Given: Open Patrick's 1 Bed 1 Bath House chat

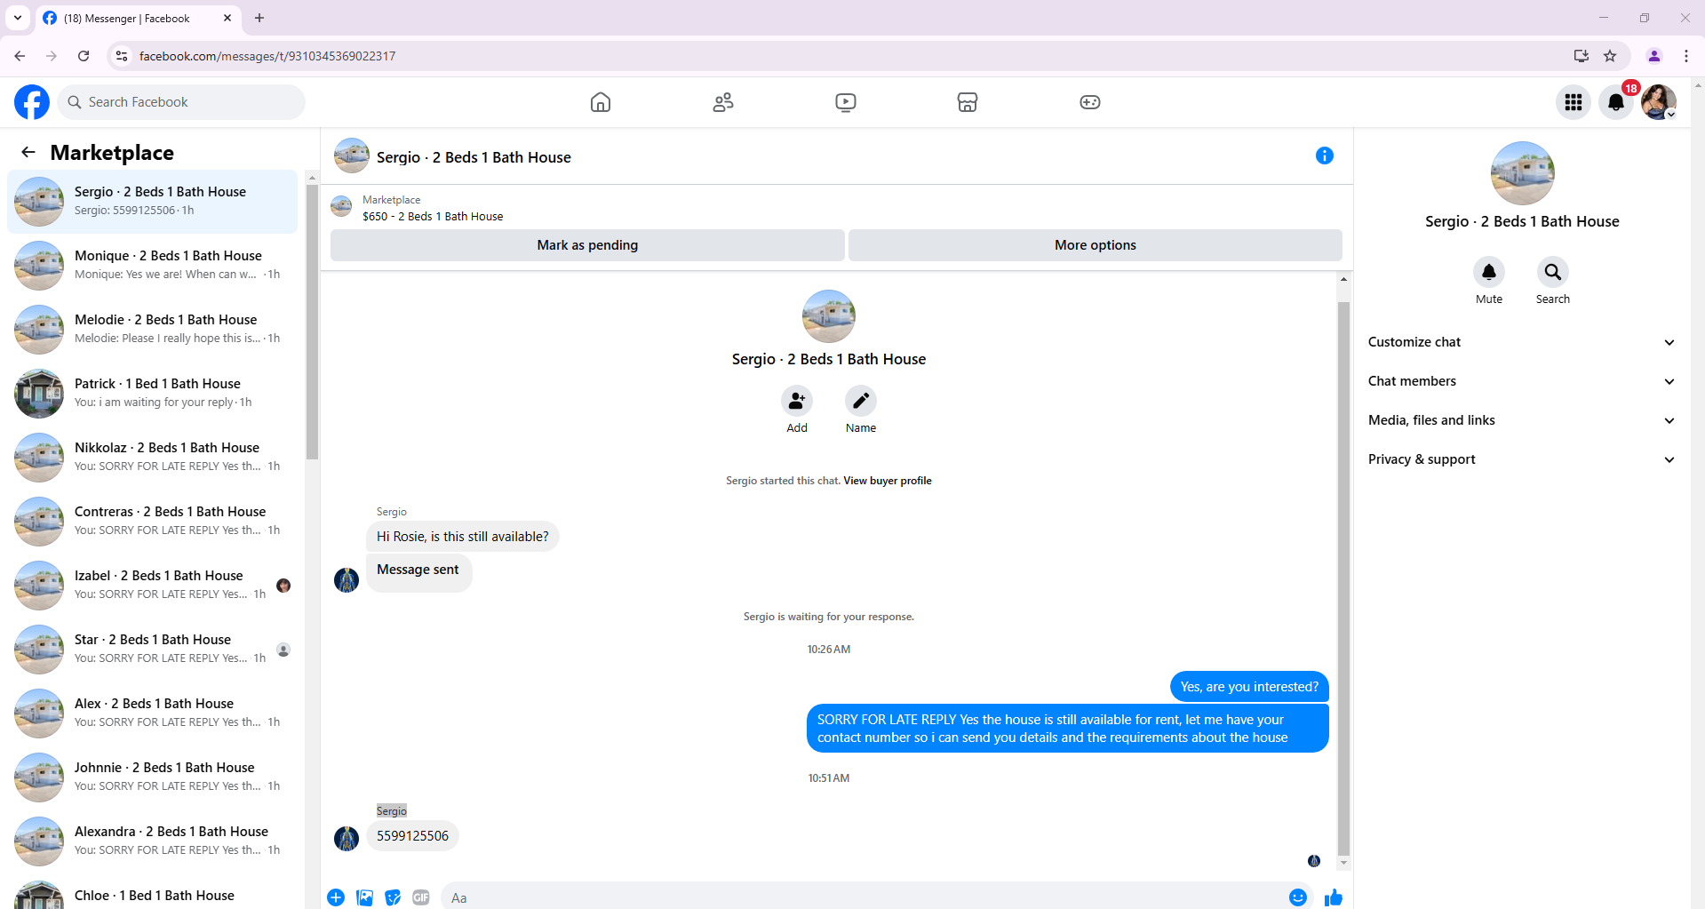Looking at the screenshot, I should pos(153,394).
